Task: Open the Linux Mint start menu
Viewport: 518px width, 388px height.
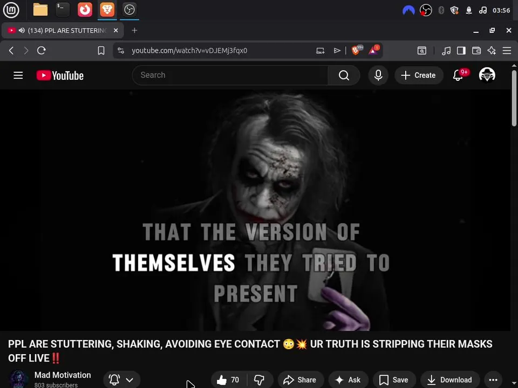Action: pyautogui.click(x=11, y=10)
